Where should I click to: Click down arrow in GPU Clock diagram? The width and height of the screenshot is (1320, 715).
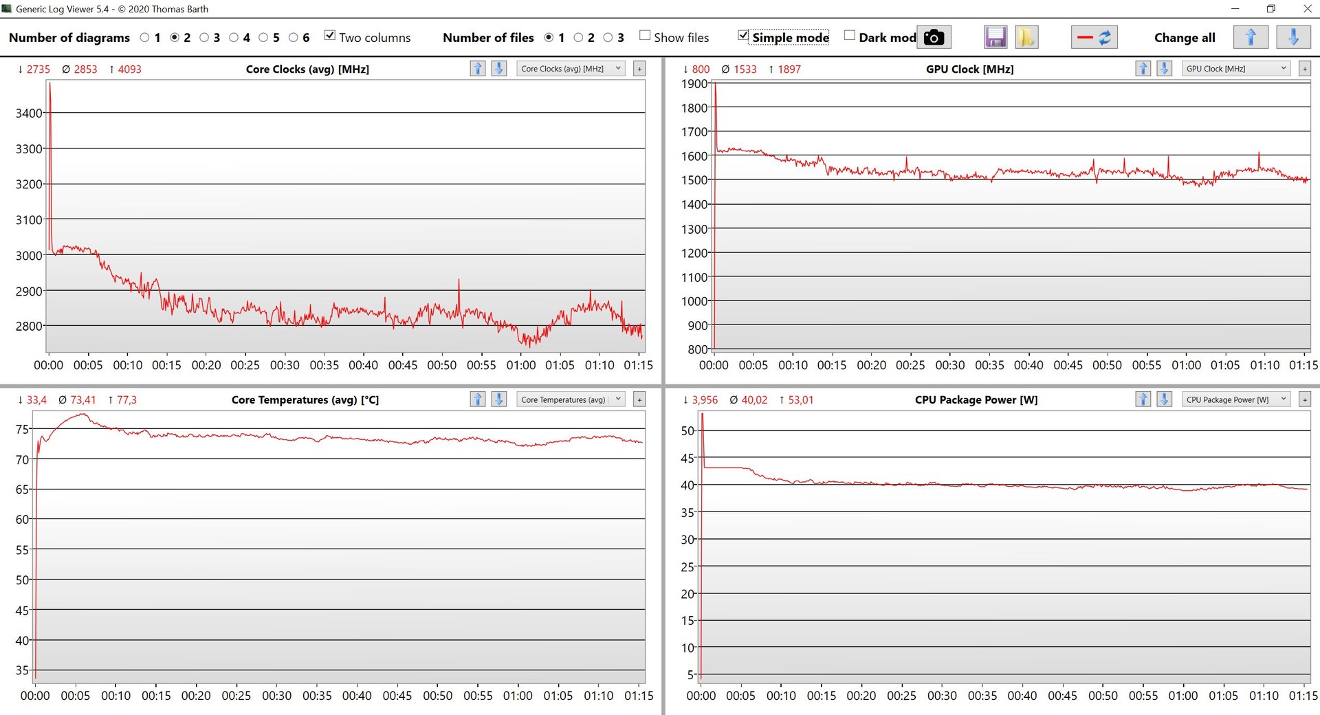pyautogui.click(x=1164, y=69)
